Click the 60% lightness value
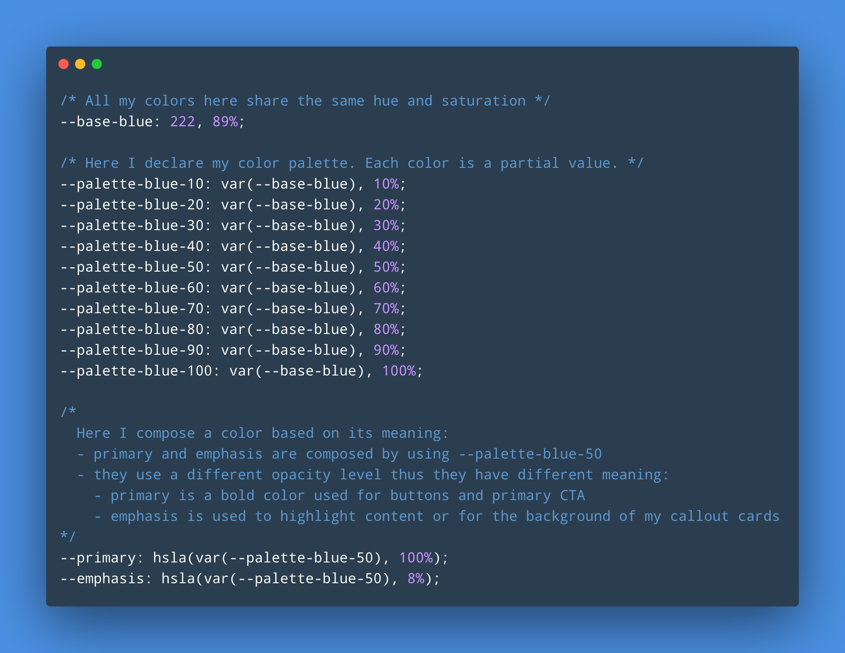 [386, 288]
